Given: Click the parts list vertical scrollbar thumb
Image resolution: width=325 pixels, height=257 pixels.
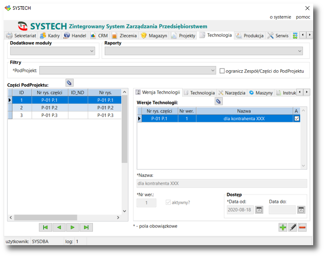Looking at the screenshot, I should 124,129.
